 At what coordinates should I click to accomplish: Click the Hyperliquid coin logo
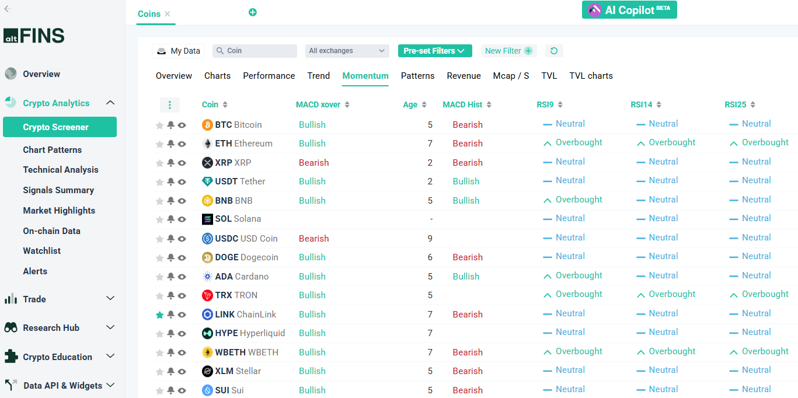(x=207, y=333)
